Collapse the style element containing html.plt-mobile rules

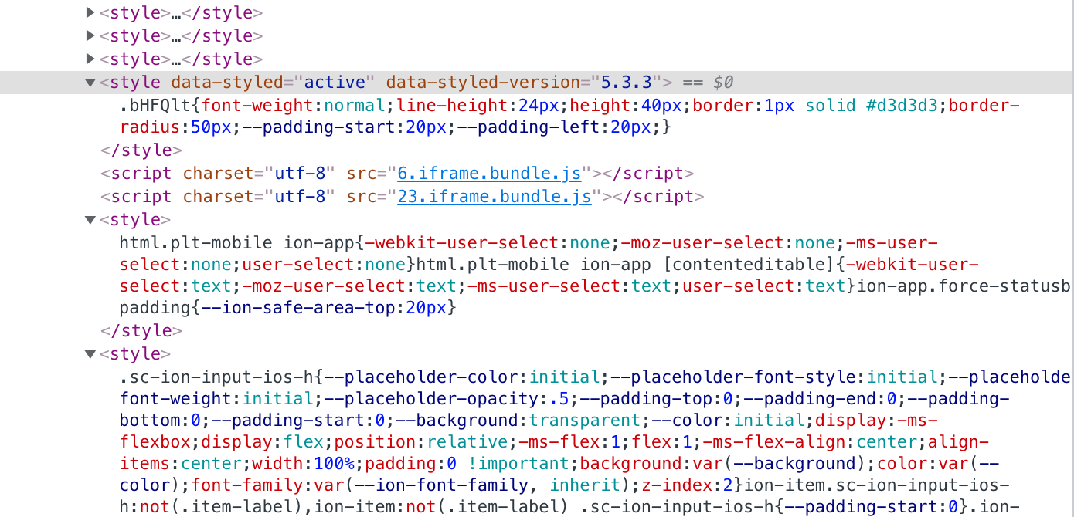pyautogui.click(x=90, y=220)
